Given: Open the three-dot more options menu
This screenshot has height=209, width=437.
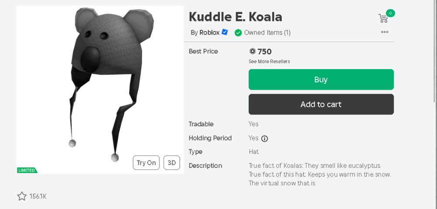Looking at the screenshot, I should click(385, 32).
